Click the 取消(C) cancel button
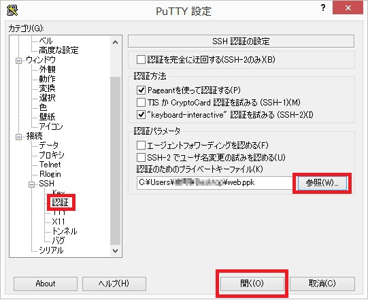 (x=322, y=284)
